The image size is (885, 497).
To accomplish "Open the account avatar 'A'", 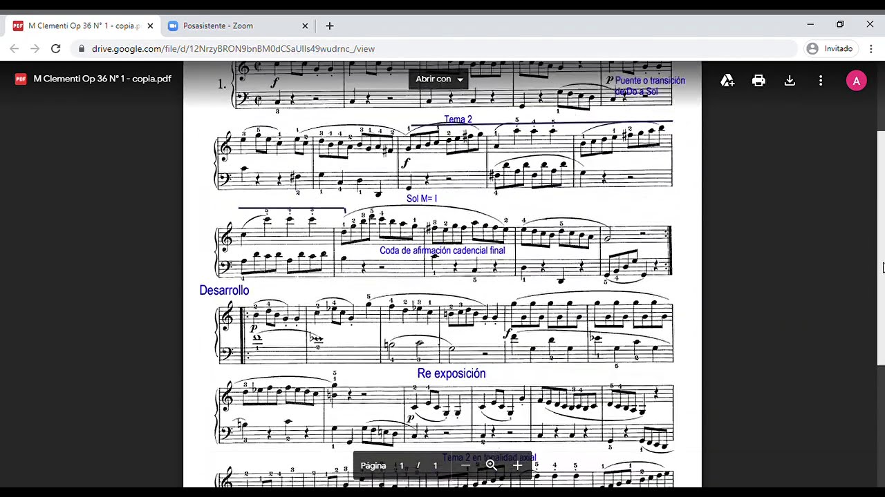I will [x=856, y=81].
